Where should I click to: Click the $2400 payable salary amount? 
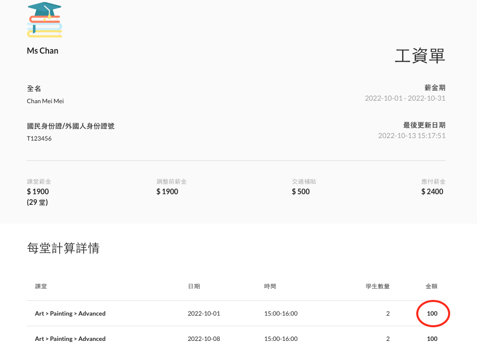[x=432, y=192]
